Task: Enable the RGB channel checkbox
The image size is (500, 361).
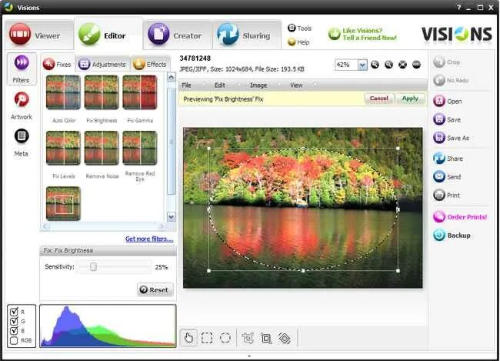Action: [x=14, y=340]
